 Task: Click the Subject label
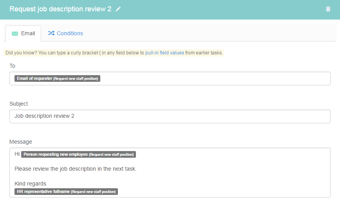pyautogui.click(x=19, y=104)
